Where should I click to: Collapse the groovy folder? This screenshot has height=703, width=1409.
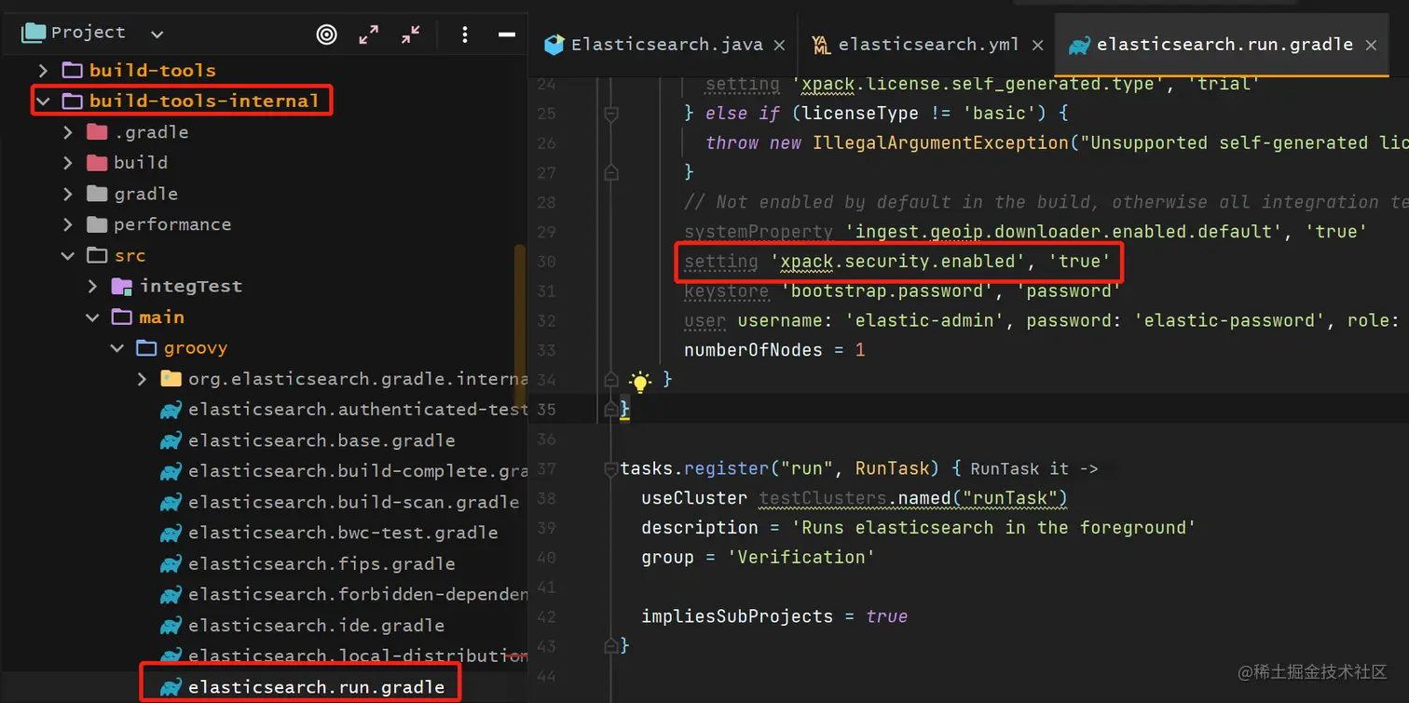pyautogui.click(x=117, y=348)
